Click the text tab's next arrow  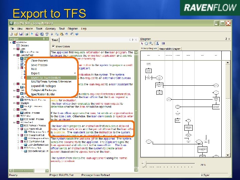pos(133,40)
